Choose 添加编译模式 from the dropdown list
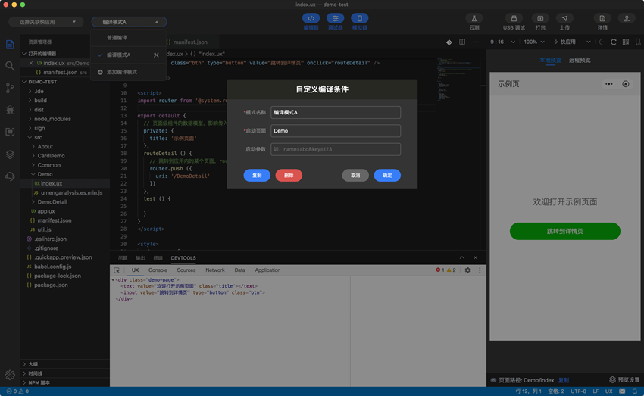 pyautogui.click(x=121, y=72)
